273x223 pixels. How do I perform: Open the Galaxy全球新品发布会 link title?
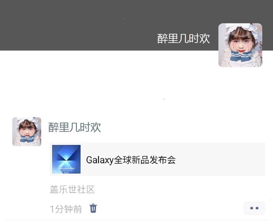[x=131, y=160]
